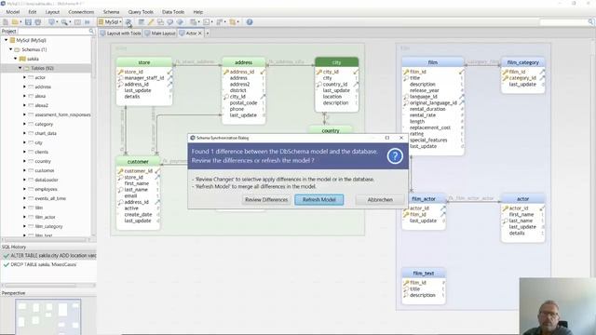Open the Connections menu
Viewport: 596px width, 335px height.
point(81,12)
